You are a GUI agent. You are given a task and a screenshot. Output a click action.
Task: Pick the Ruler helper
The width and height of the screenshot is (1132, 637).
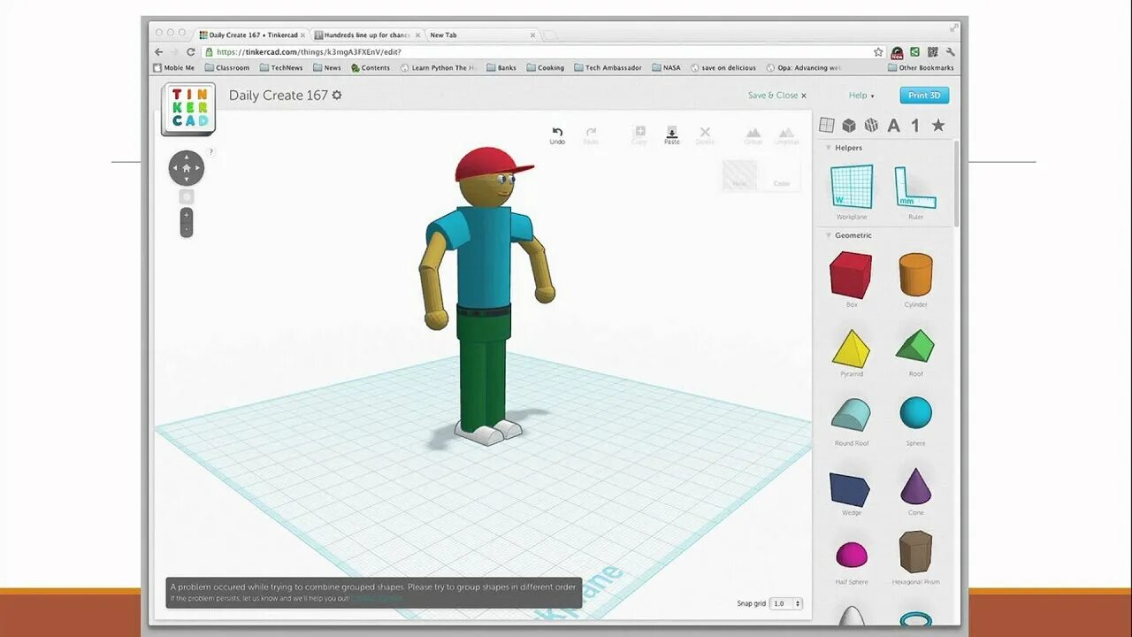[915, 192]
